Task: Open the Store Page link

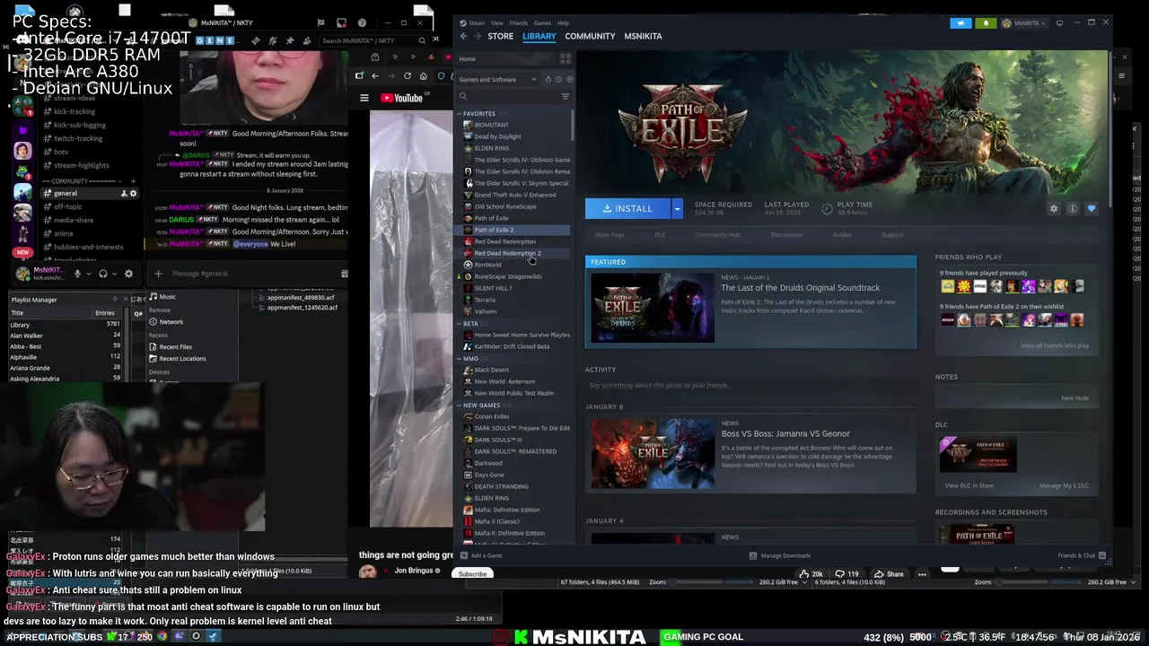Action: (610, 235)
